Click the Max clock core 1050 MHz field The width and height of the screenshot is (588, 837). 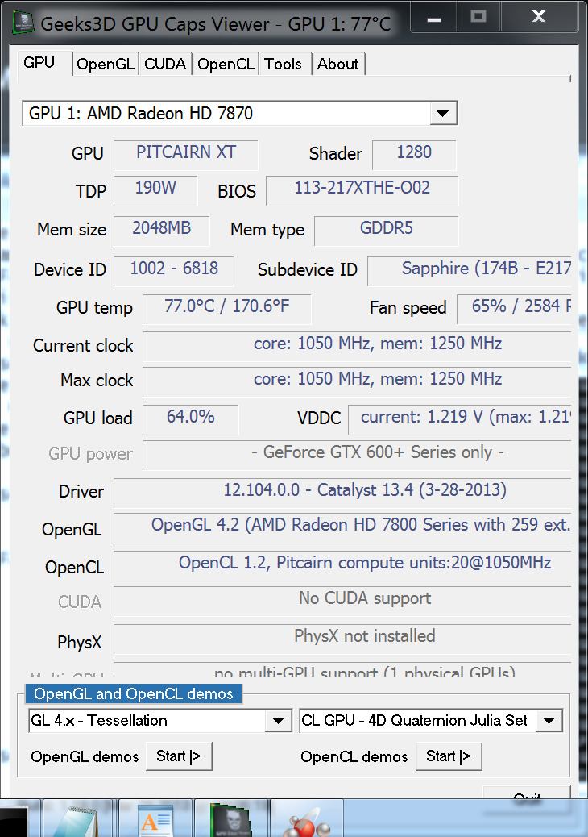pos(357,381)
